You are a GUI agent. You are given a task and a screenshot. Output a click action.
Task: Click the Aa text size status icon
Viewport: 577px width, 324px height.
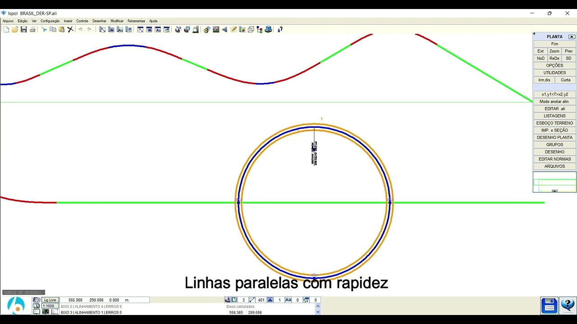(x=288, y=300)
